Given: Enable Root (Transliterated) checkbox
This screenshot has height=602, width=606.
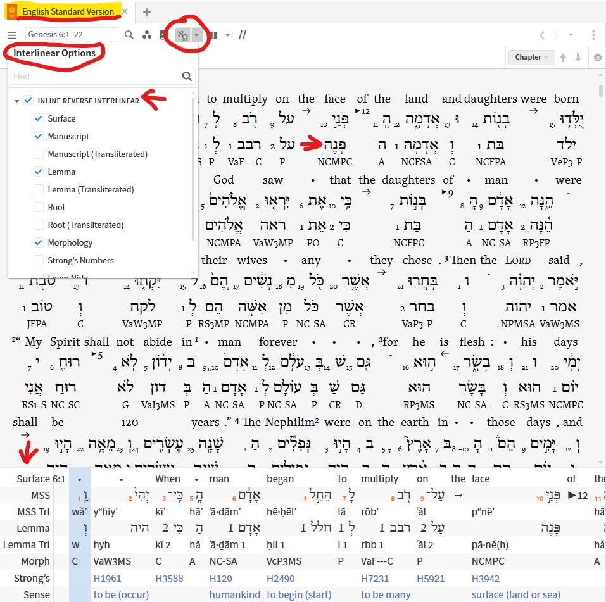Looking at the screenshot, I should (38, 225).
